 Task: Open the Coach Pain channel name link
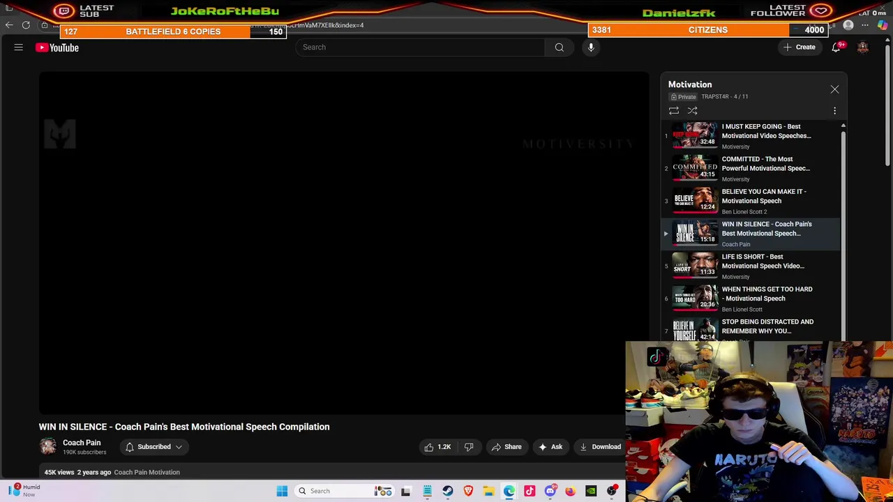(82, 443)
